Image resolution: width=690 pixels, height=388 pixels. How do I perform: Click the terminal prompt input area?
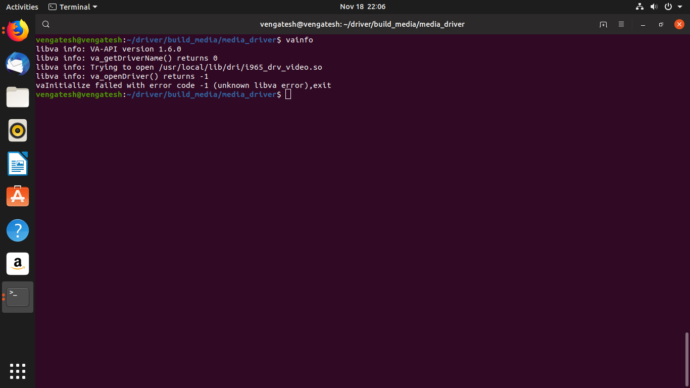click(x=288, y=94)
